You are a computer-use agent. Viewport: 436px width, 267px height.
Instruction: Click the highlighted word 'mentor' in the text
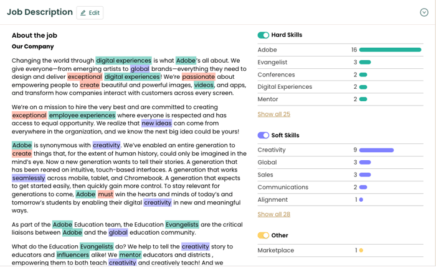tap(130, 255)
